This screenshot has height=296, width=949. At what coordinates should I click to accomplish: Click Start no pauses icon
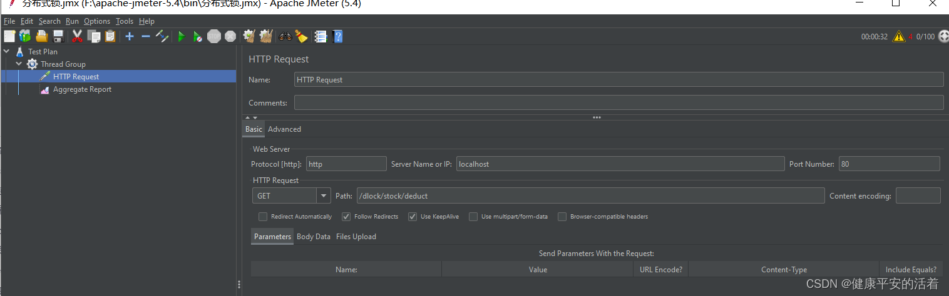[x=197, y=36]
